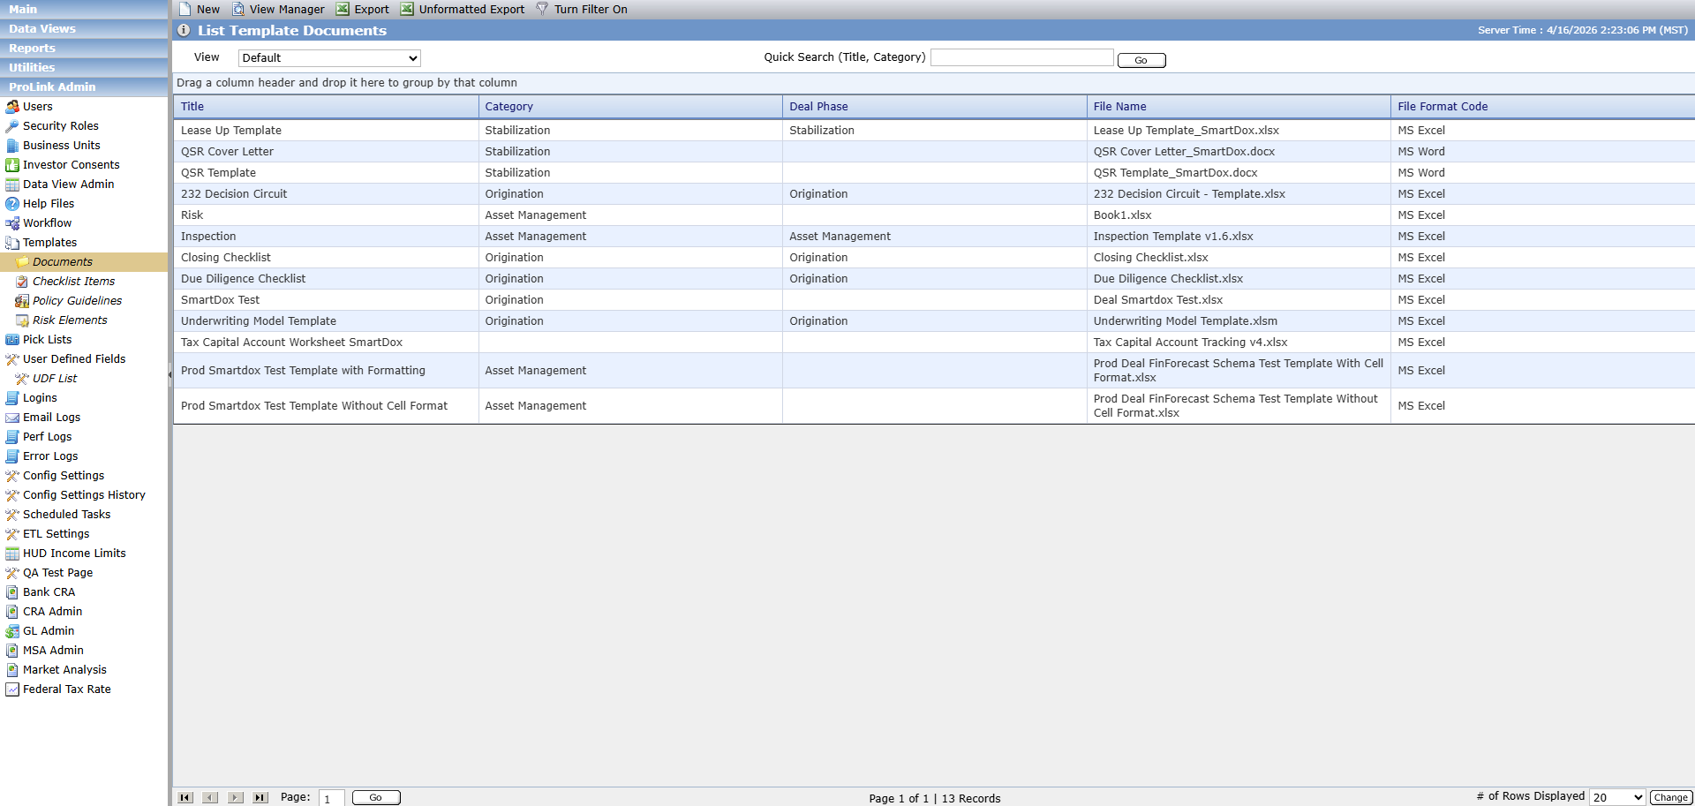The width and height of the screenshot is (1695, 806).
Task: Click the Security Roles key icon
Action: click(12, 126)
